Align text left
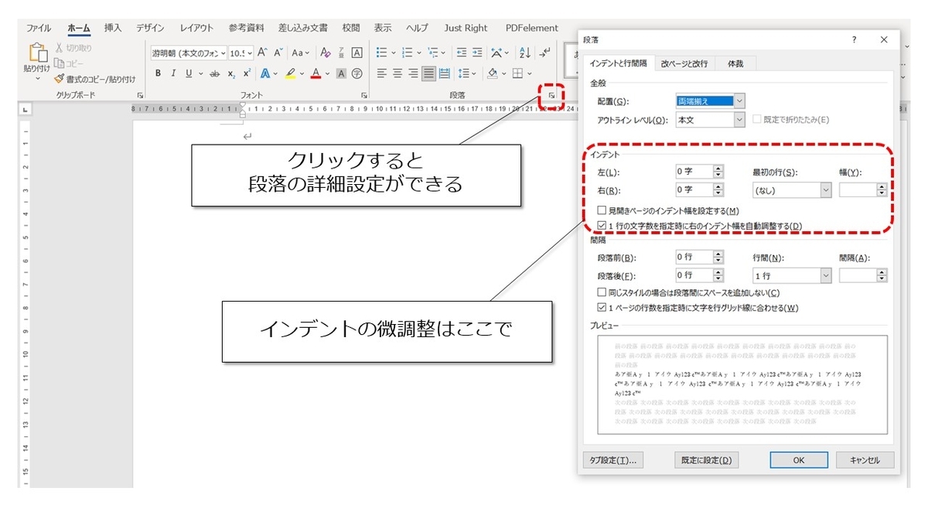This screenshot has height=522, width=928. click(381, 73)
